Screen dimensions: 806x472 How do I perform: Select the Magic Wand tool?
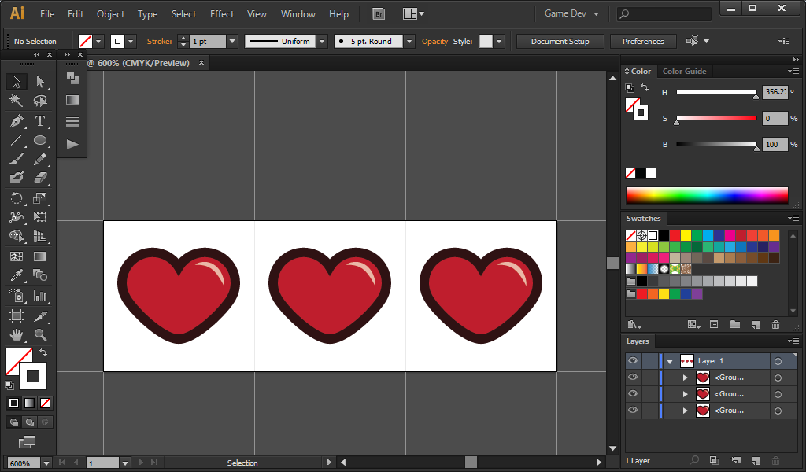(x=17, y=101)
